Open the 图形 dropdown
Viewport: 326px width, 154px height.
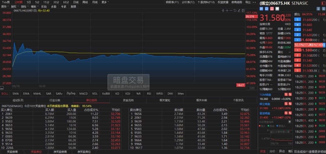coord(5,6)
